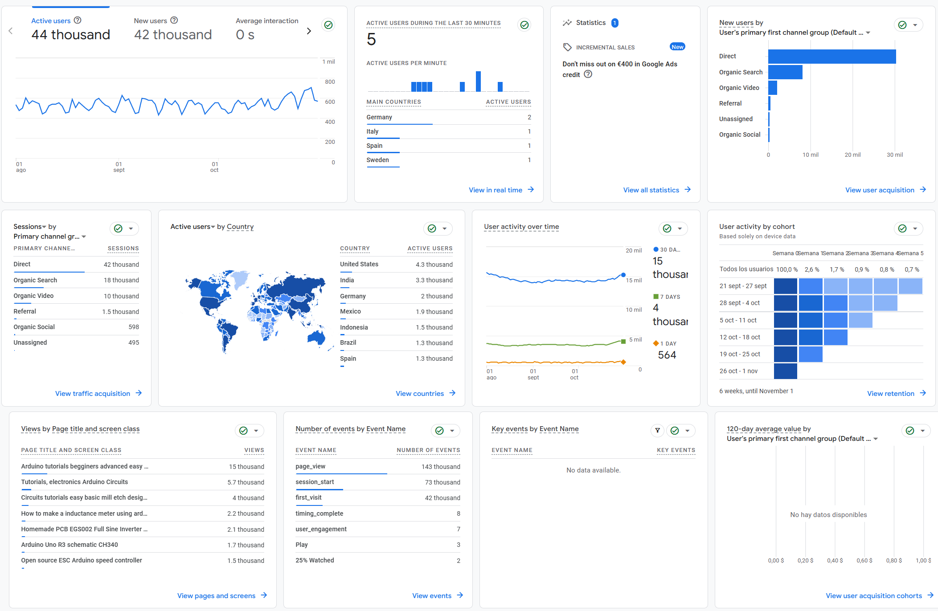Click the Statistics notification badge
Image resolution: width=938 pixels, height=611 pixels.
(x=615, y=23)
